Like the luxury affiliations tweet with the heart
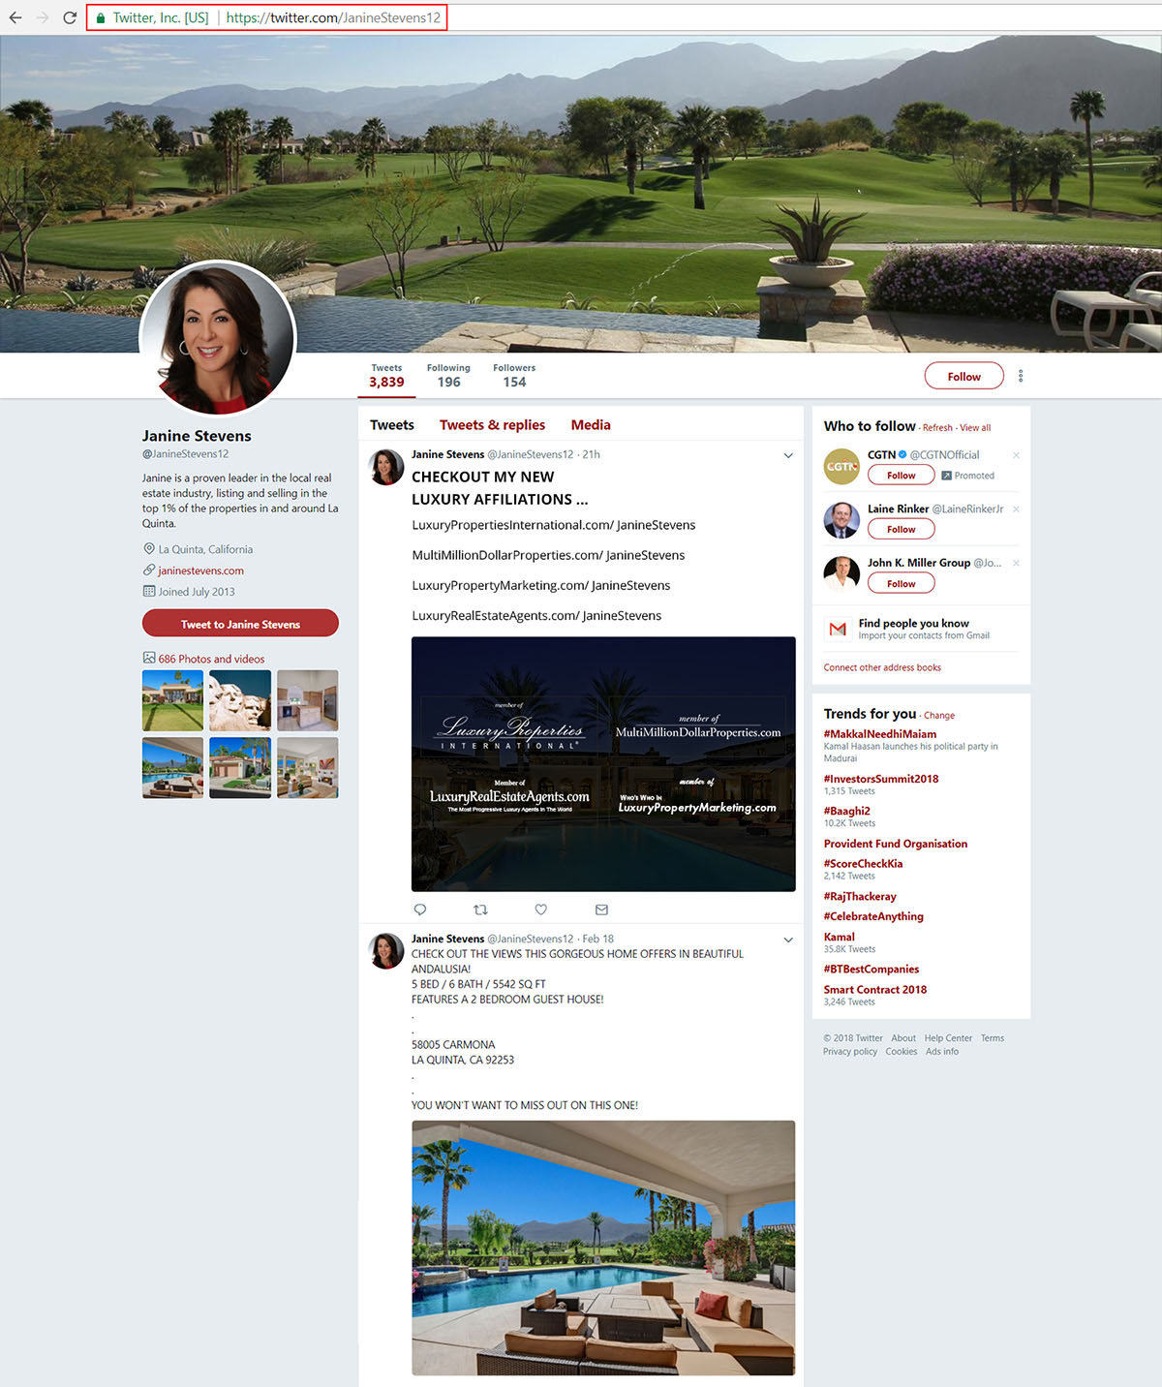 pyautogui.click(x=541, y=909)
